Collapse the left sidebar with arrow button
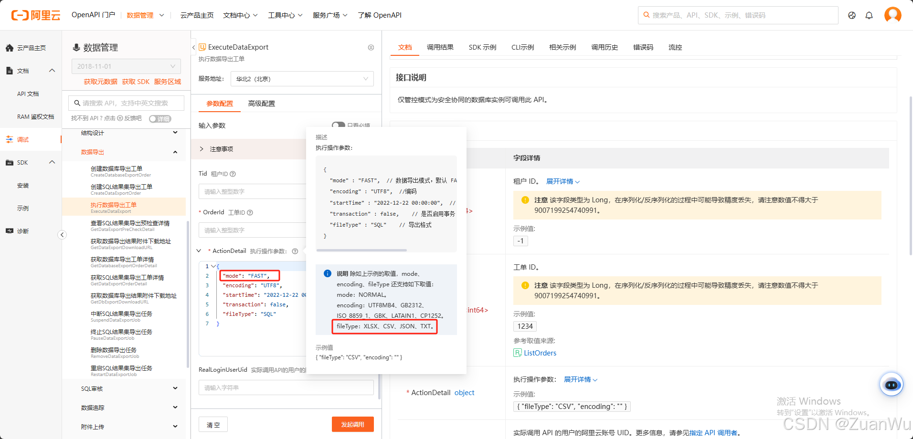Screen dimensions: 913x439 (62, 235)
